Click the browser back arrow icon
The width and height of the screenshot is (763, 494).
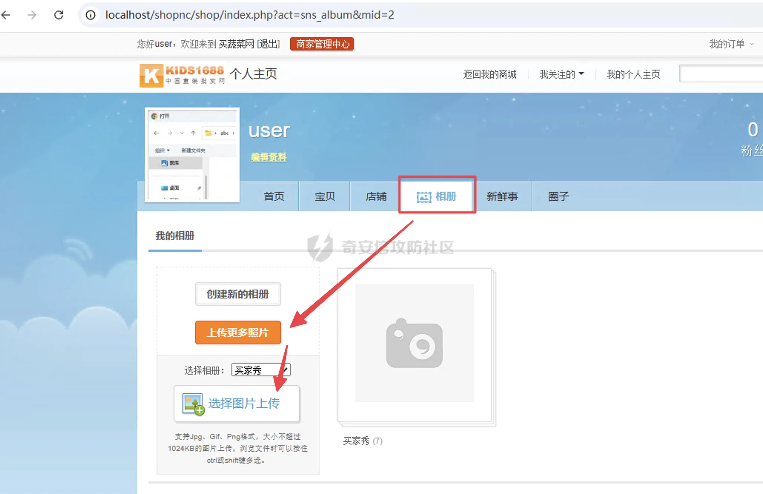pos(6,15)
